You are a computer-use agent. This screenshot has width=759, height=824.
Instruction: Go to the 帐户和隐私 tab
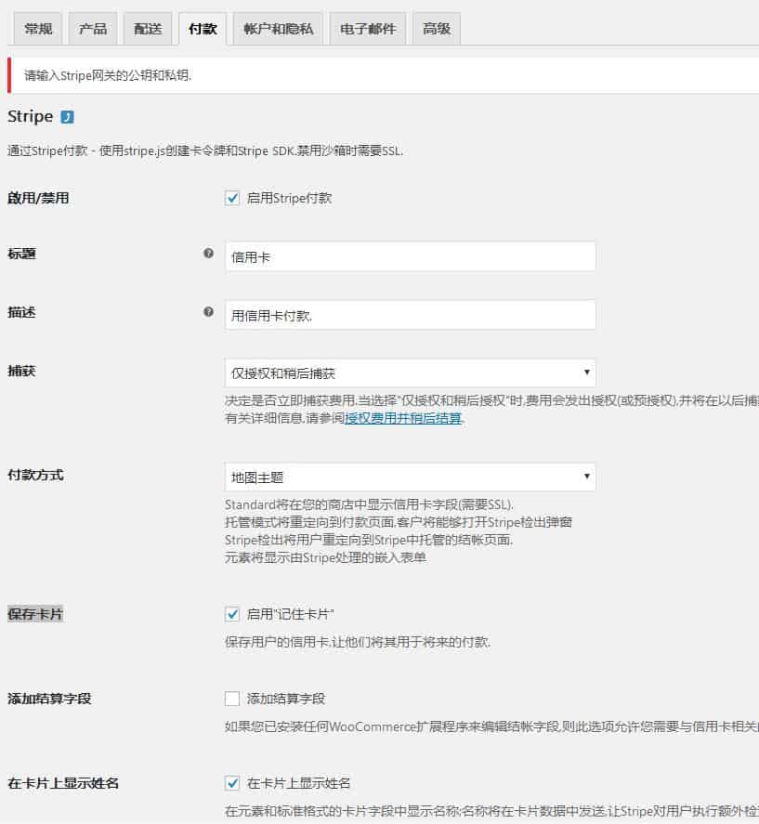[278, 29]
